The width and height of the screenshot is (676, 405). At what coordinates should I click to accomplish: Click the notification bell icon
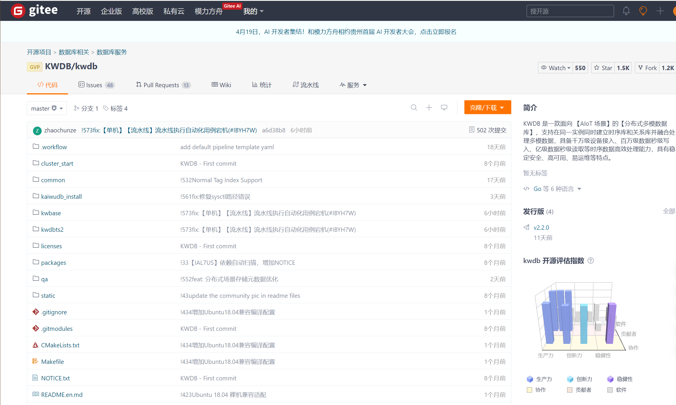pos(626,11)
